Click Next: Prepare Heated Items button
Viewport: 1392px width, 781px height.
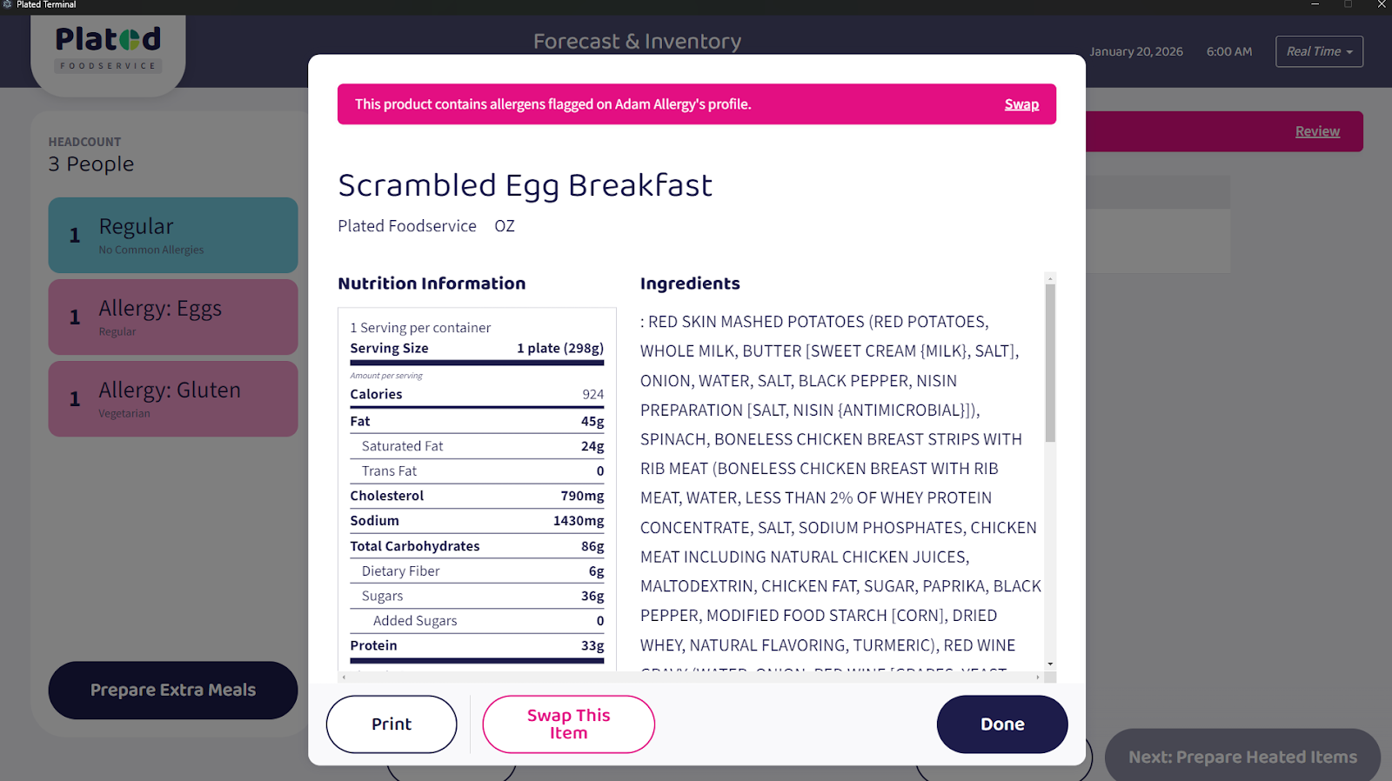tap(1241, 756)
